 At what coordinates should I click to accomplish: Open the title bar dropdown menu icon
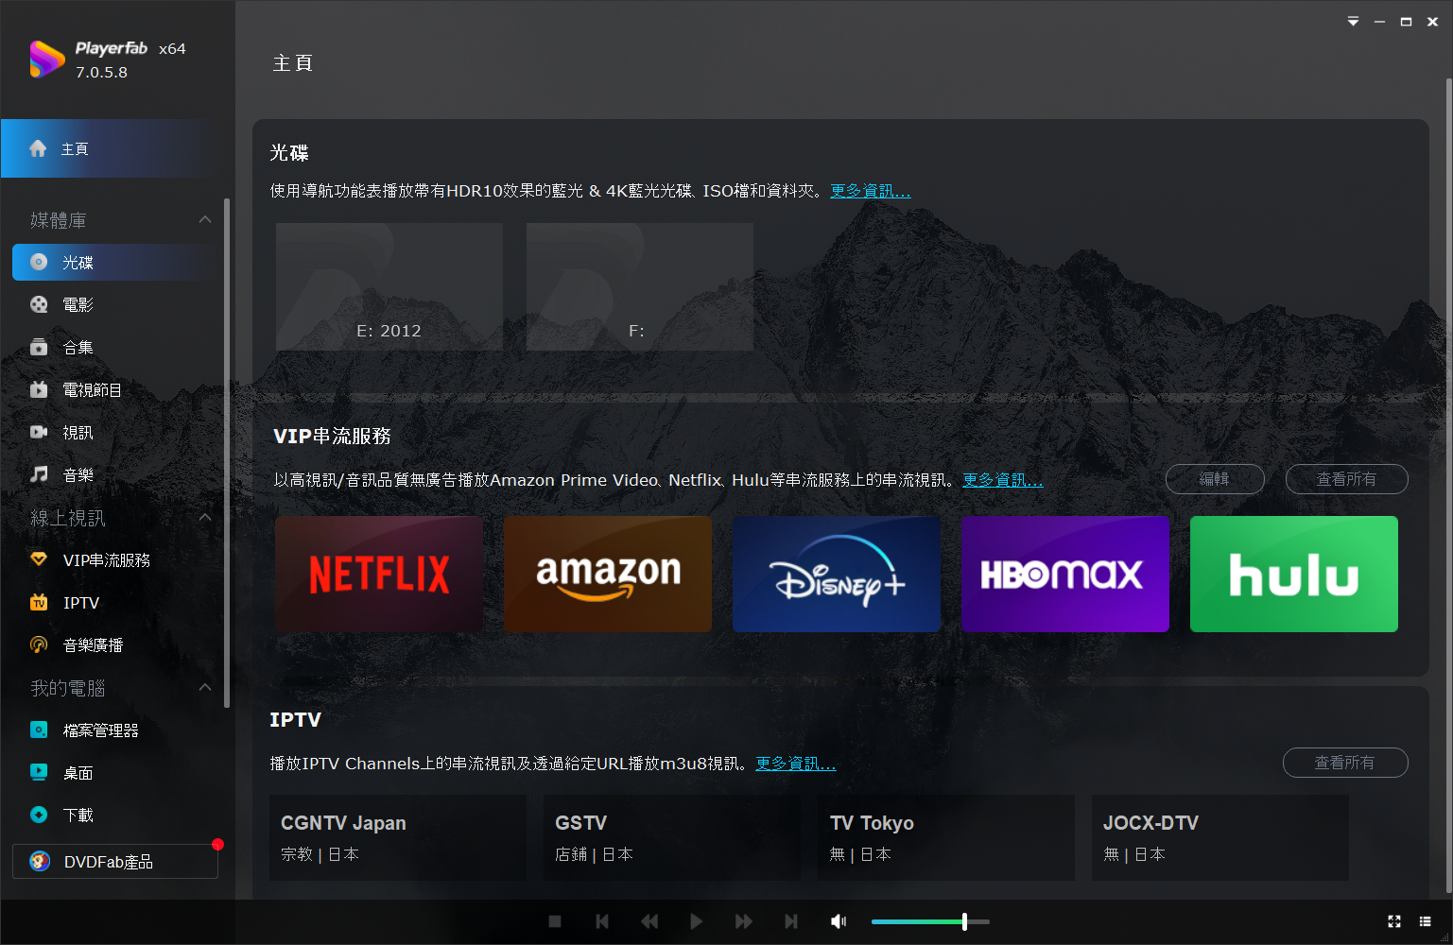[1353, 22]
